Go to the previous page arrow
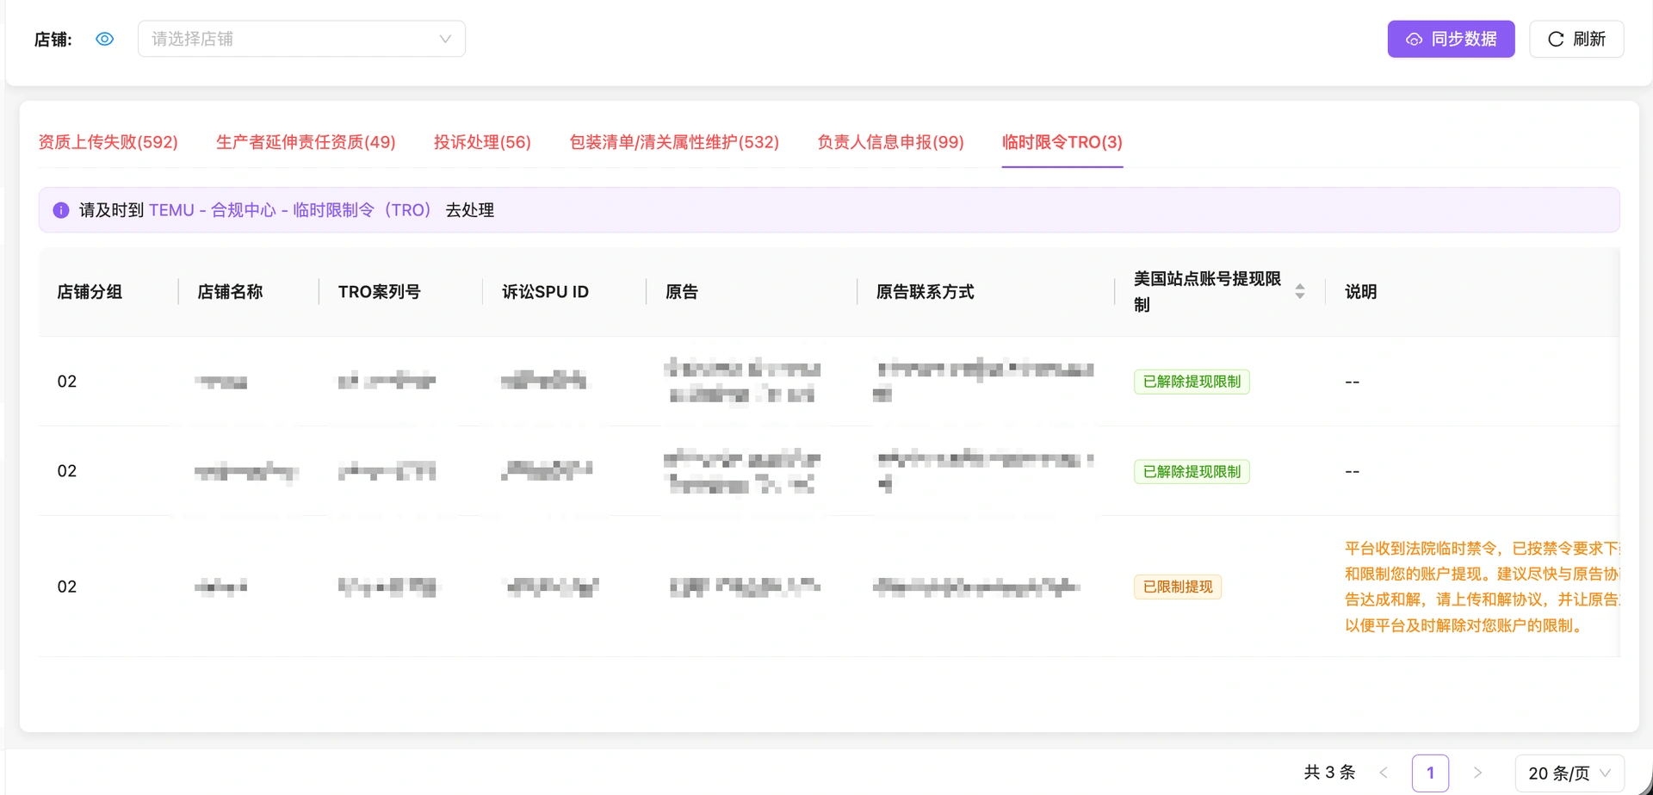 [x=1384, y=773]
